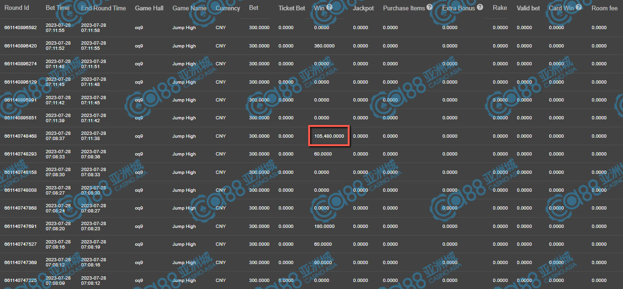Select round id 661140748158

point(20,172)
